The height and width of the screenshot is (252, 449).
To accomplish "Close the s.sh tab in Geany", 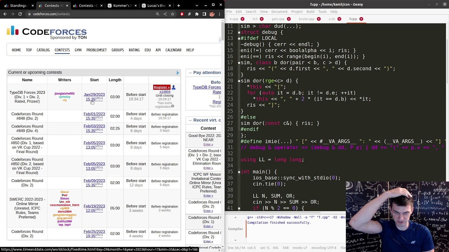I will click(339, 19).
